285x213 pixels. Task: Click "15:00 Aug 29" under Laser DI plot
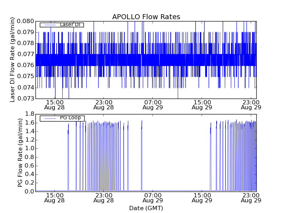[x=202, y=105]
